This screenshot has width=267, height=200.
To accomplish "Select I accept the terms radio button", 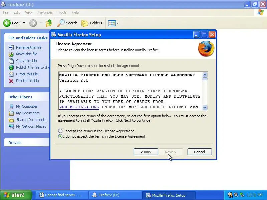I will pyautogui.click(x=60, y=131).
